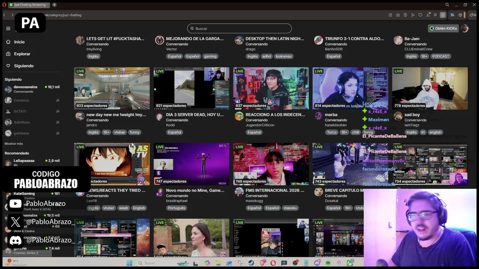Click 'TRIUNFO 3-1 CONTRA ALDO' stream title
Screen dimensions: 479x269
coord(354,38)
